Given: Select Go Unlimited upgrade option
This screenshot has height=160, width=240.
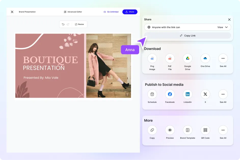Looking at the screenshot, I should [x=111, y=12].
